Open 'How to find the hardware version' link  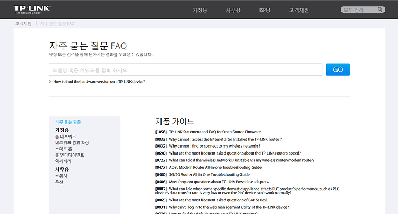99,81
